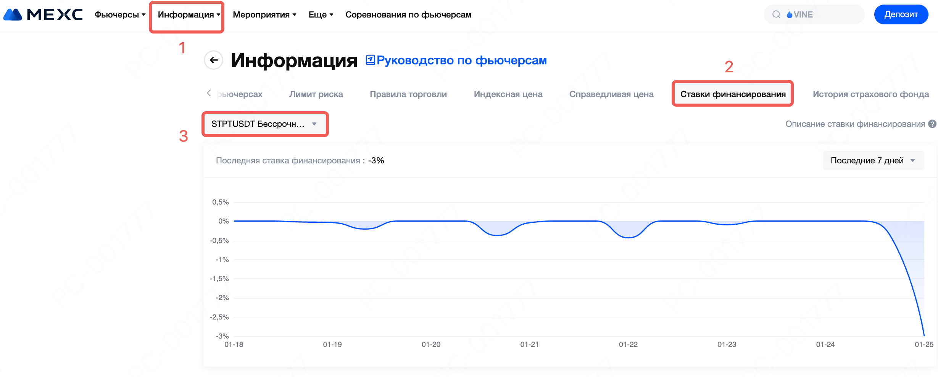The image size is (938, 377).
Task: Open the Информация menu
Action: (x=189, y=14)
